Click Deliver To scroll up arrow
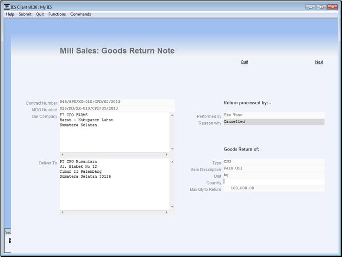Viewport: 342px width, 257px height. [172, 162]
